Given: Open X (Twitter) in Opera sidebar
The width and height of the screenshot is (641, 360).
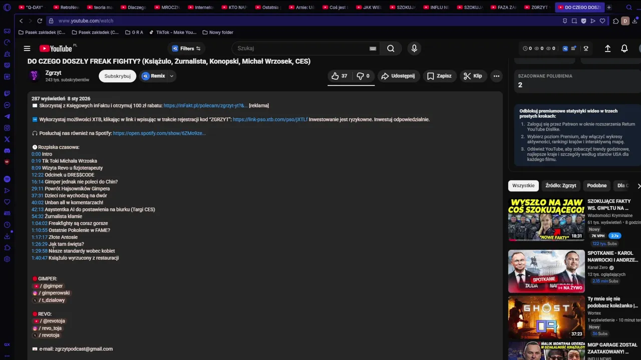Looking at the screenshot, I should [7, 139].
